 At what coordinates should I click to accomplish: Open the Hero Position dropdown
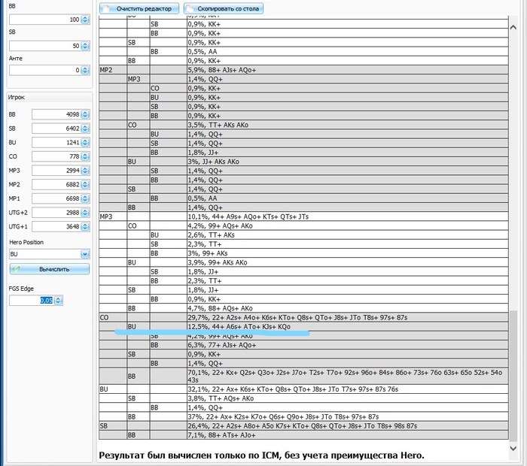[x=85, y=254]
